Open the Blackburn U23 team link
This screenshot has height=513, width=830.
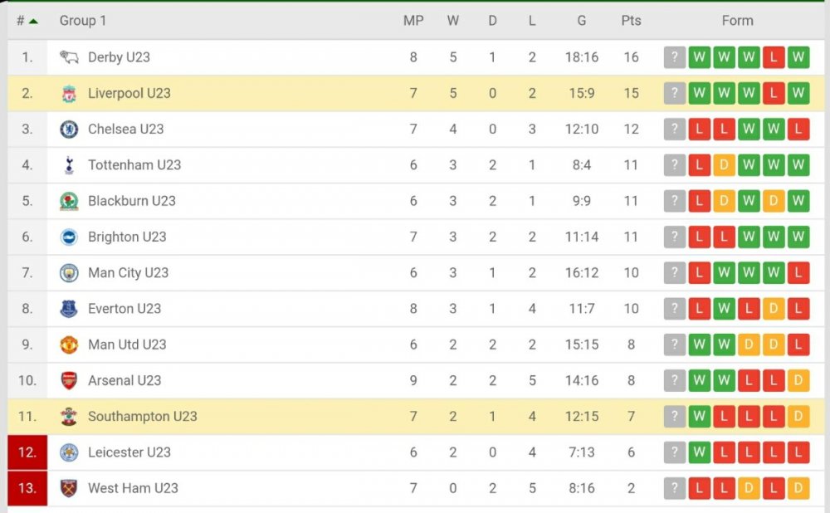131,201
